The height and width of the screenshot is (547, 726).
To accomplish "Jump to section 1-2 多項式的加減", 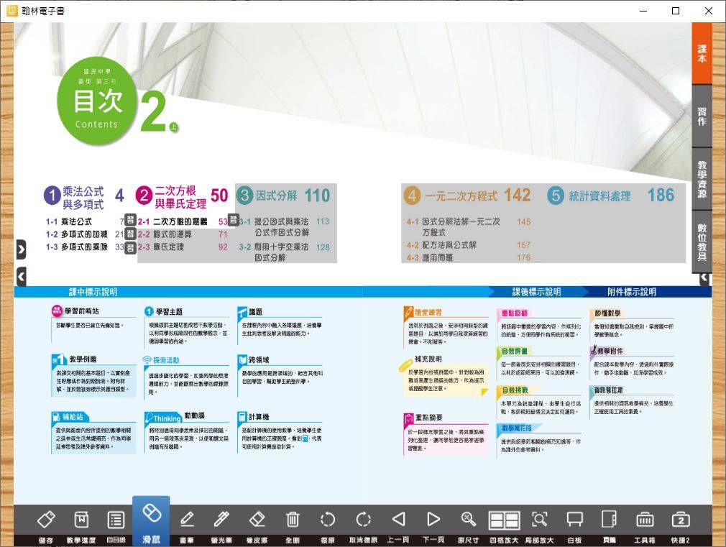I will [85, 234].
